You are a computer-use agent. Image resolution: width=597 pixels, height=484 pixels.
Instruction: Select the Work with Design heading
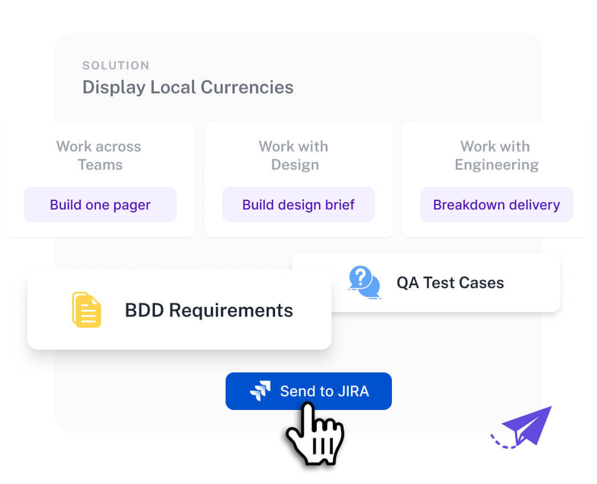point(293,155)
